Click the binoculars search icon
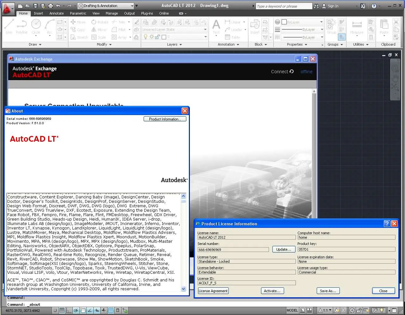The height and width of the screenshot is (315, 405). pyautogui.click(x=316, y=6)
